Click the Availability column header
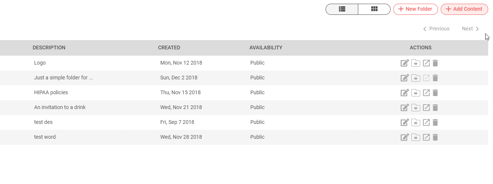Viewport: 493px width, 184px height. pyautogui.click(x=266, y=47)
